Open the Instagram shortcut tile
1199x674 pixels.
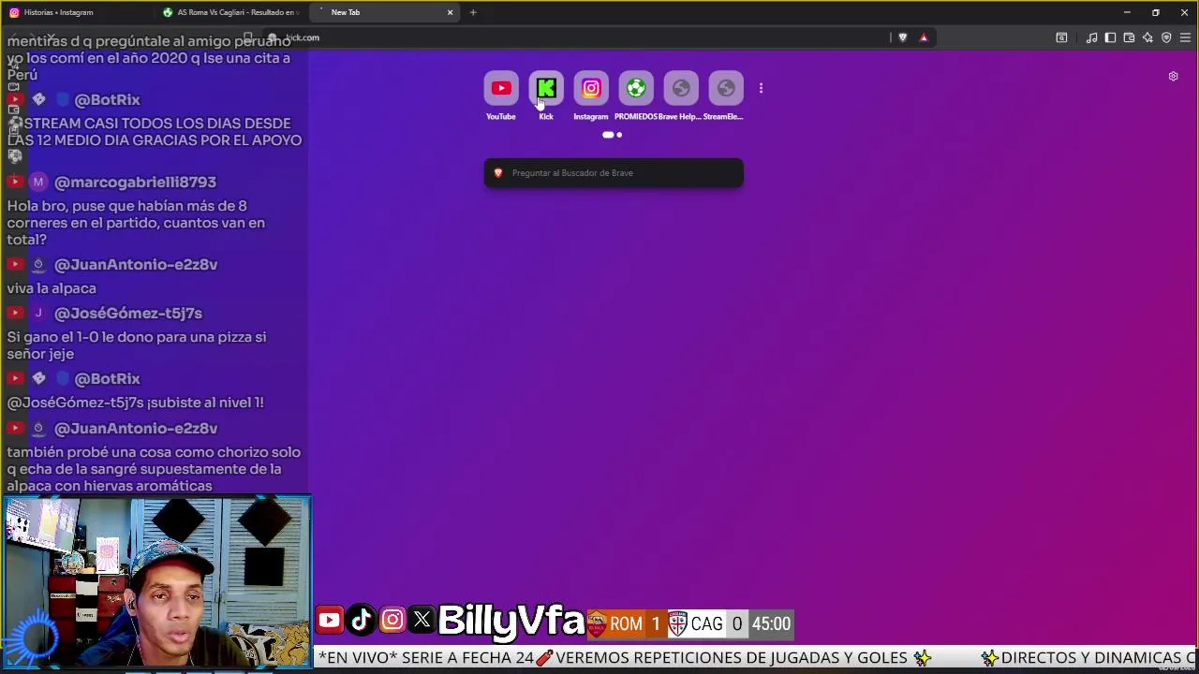point(591,89)
